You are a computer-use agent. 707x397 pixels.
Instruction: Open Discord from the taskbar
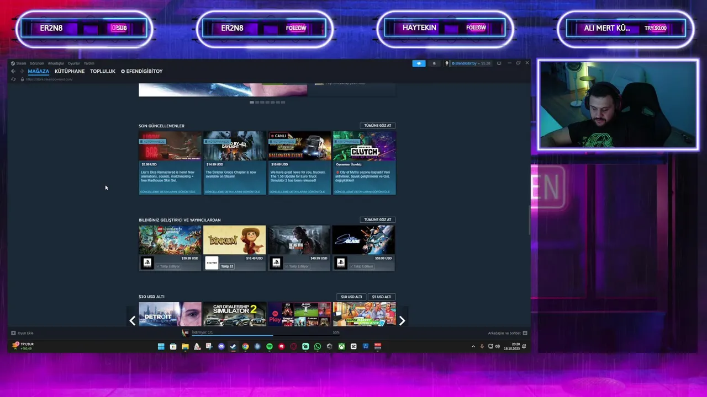tap(221, 346)
